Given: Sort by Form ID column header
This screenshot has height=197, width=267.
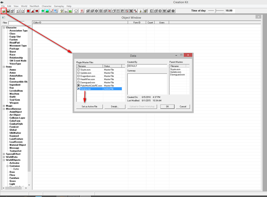Looking at the screenshot, I should [137, 22].
